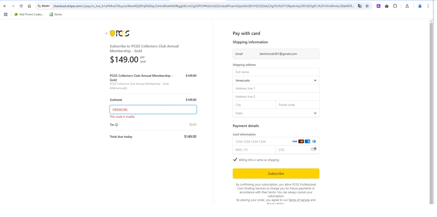Uncheck Billing info same as shipping
The width and height of the screenshot is (437, 217).
pos(235,160)
